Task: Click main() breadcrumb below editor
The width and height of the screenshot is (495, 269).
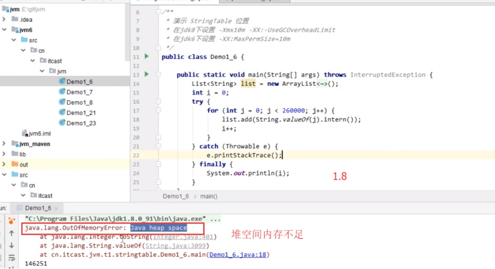Action: [209, 196]
